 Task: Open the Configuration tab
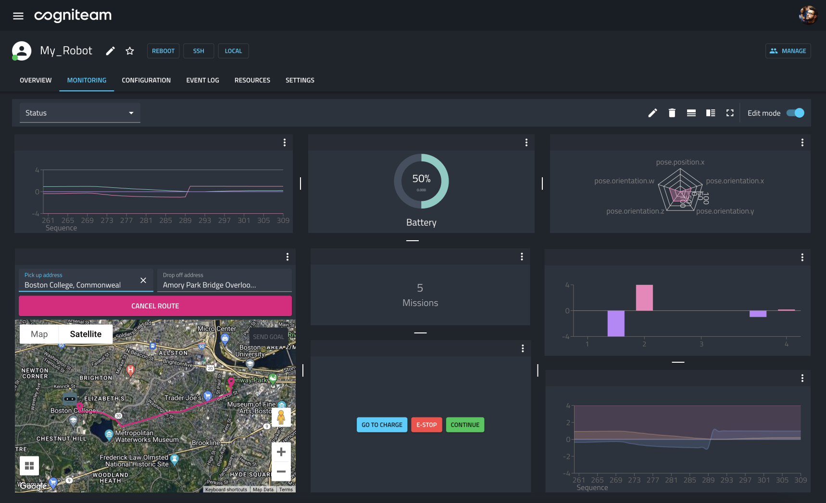tap(146, 80)
